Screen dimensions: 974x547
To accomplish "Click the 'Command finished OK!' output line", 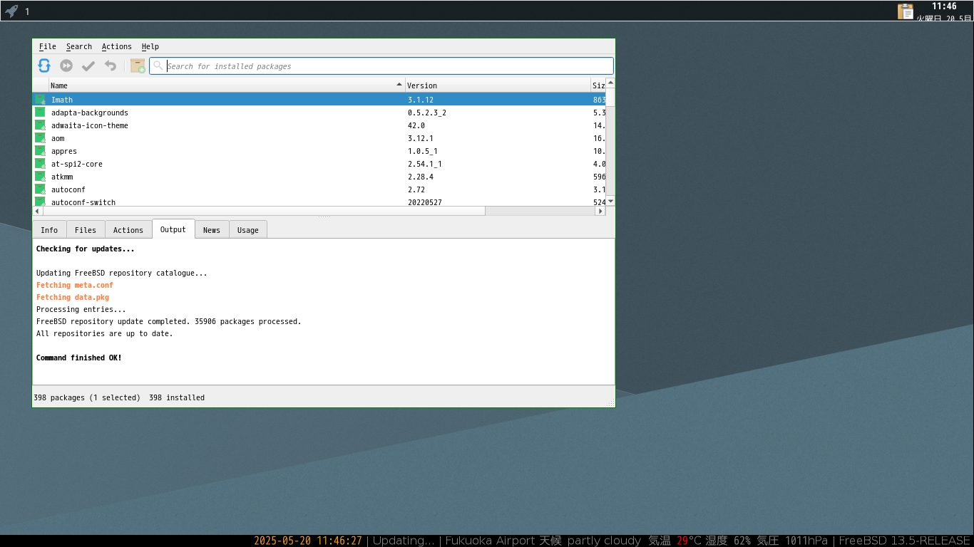I will click(x=79, y=358).
